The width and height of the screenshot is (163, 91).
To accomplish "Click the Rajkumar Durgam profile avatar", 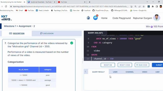I will (157, 18).
